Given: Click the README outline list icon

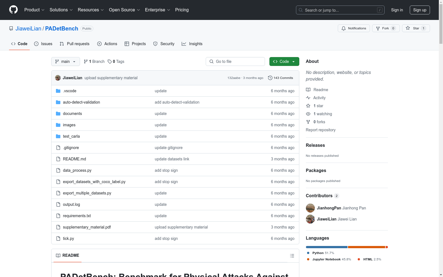Looking at the screenshot, I should click(x=292, y=256).
